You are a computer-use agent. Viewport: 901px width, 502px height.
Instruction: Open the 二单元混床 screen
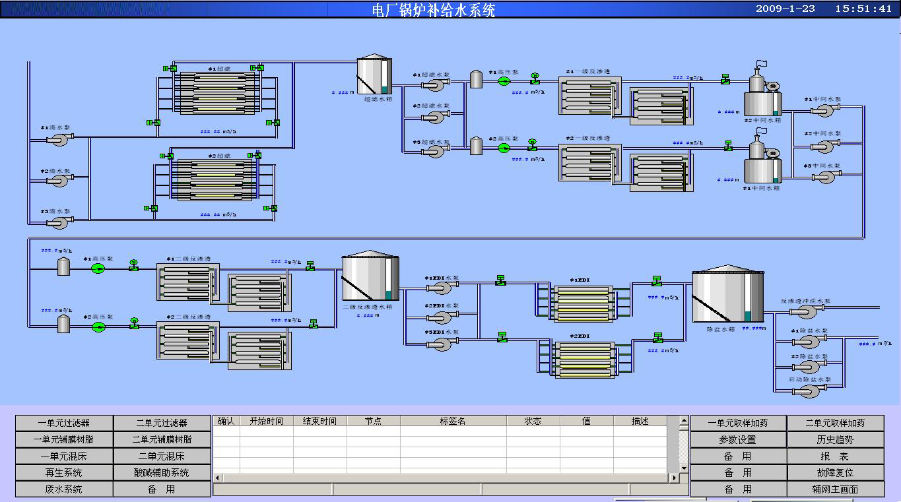(162, 456)
